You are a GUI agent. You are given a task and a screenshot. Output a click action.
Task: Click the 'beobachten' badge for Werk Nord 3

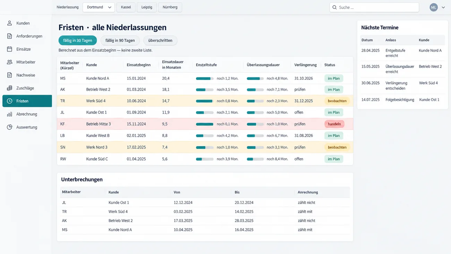(337, 147)
